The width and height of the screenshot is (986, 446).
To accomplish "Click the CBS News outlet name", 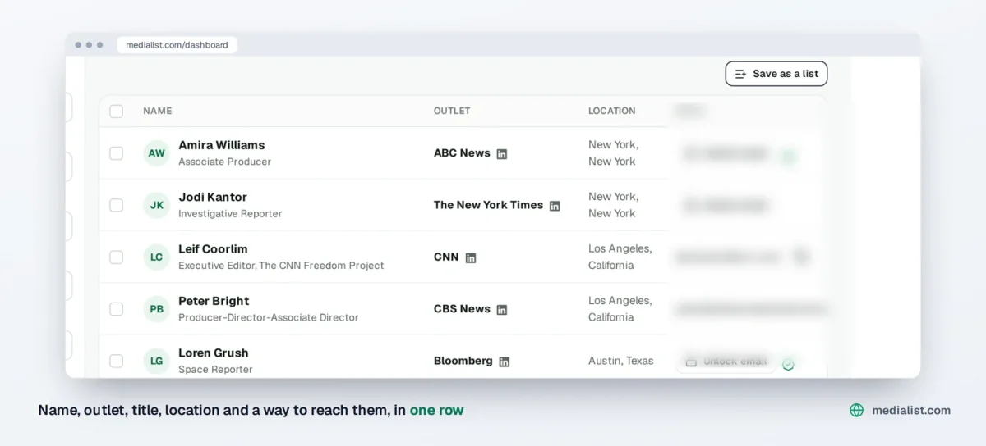I will click(462, 309).
